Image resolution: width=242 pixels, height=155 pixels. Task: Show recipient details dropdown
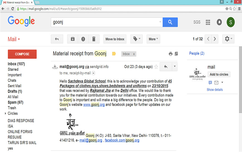click(93, 73)
